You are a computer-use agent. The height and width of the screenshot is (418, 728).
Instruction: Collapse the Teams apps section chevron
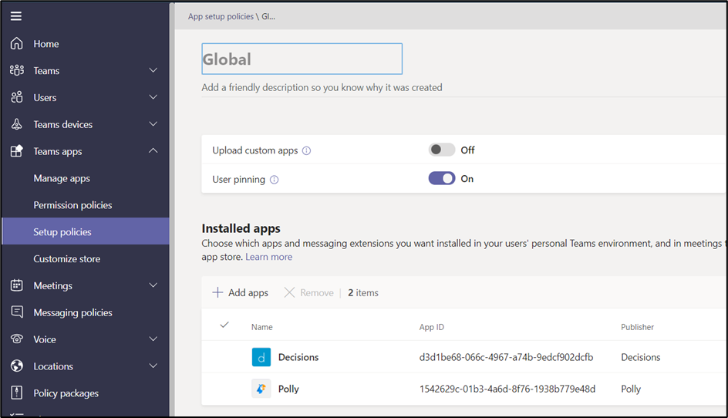[x=153, y=150]
